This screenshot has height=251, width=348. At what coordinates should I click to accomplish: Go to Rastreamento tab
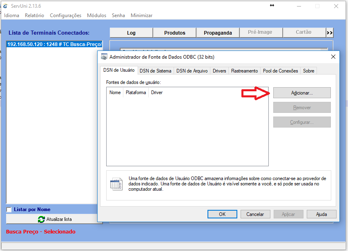pos(244,71)
